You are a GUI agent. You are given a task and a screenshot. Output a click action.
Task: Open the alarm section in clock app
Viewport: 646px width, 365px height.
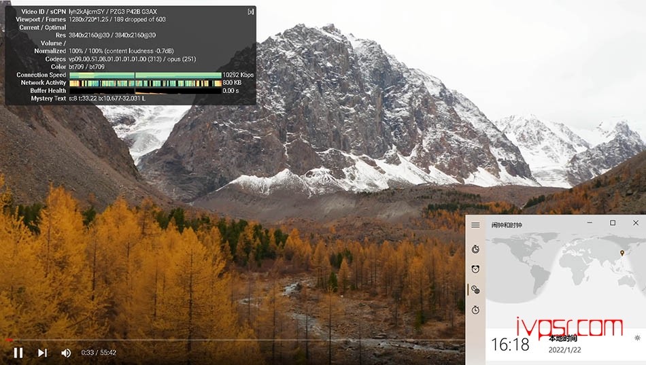pyautogui.click(x=475, y=269)
